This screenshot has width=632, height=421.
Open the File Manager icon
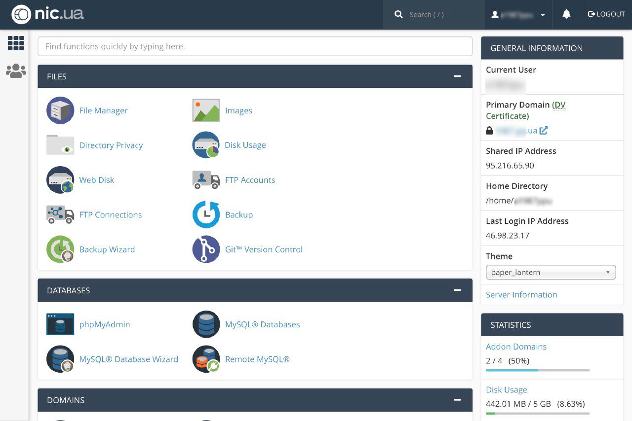(60, 110)
